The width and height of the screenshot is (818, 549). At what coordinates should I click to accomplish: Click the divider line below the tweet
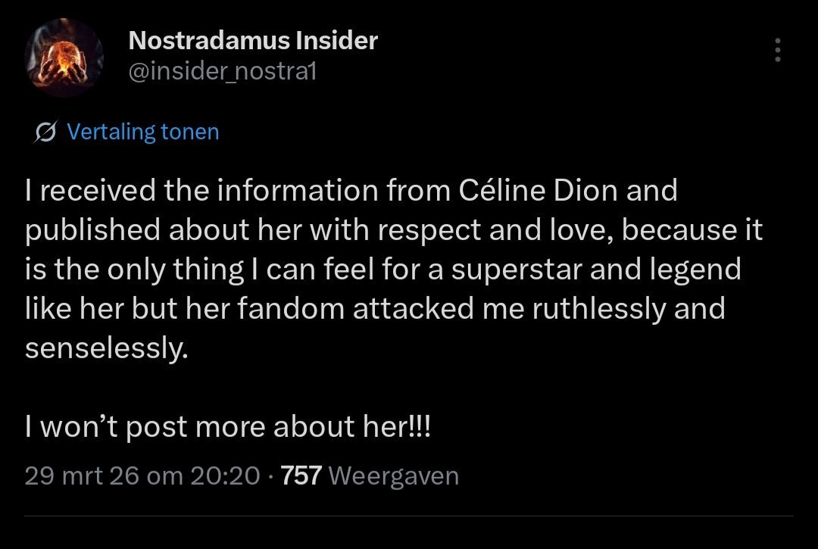click(409, 516)
